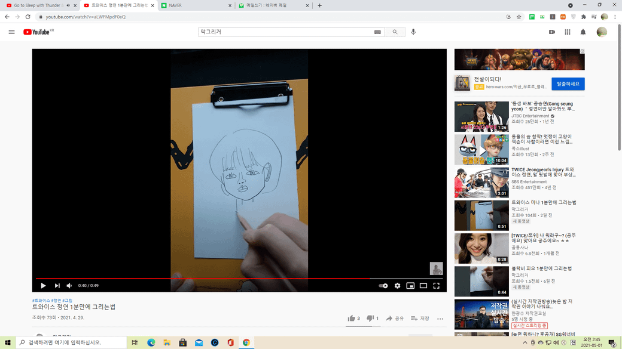Toggle the autoplay switch in player

383,286
